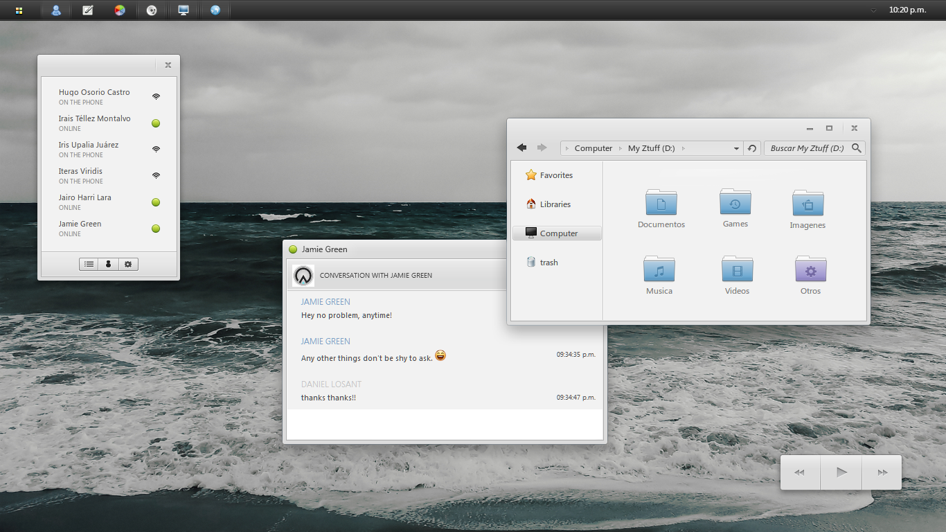The height and width of the screenshot is (532, 946).
Task: Switch contact list to list view button
Action: pos(89,264)
